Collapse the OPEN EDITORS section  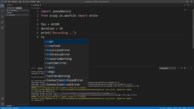(x=11, y=8)
